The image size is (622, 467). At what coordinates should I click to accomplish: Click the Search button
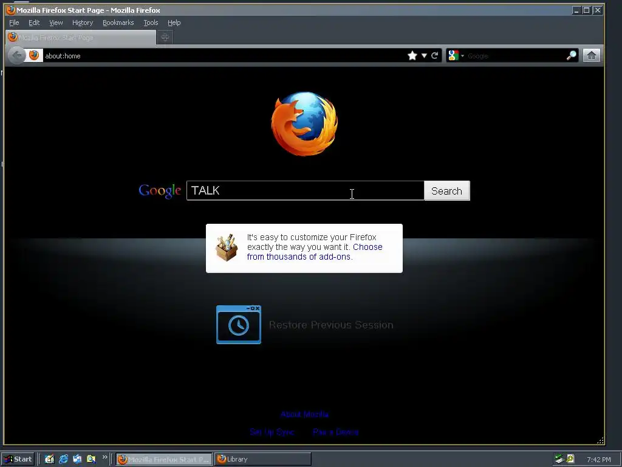[x=446, y=190]
